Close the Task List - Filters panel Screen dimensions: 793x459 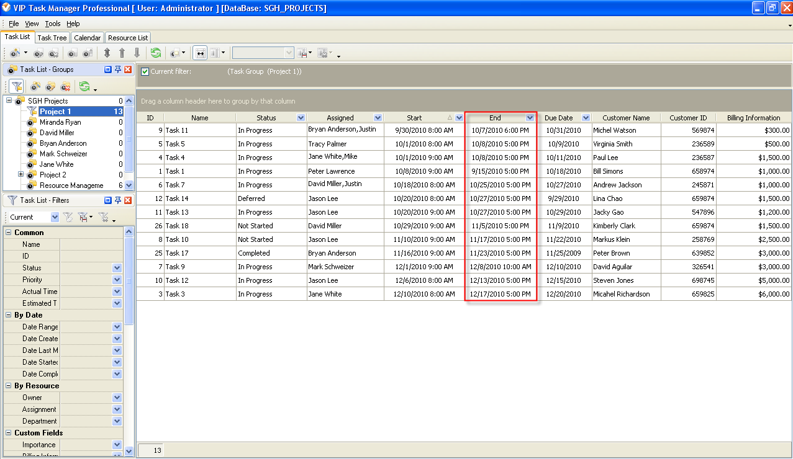pos(128,200)
